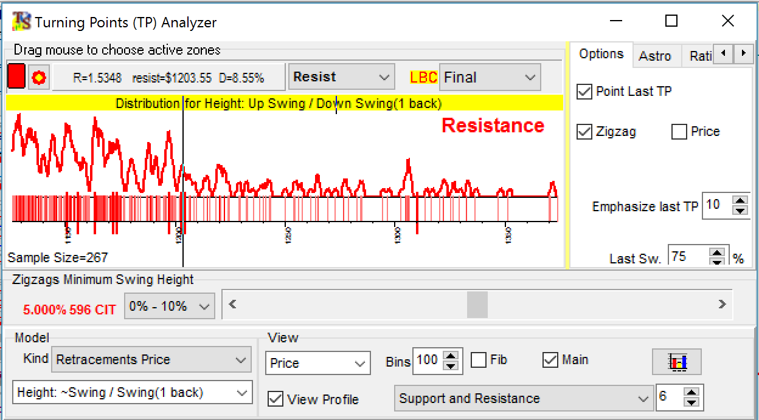Click the scrollbar right arrow
Image resolution: width=759 pixels, height=420 pixels.
(722, 305)
